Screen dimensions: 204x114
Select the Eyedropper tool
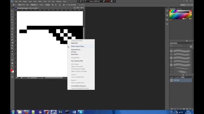12,25
